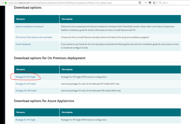Click the site information icon in address bar

(x=3, y=3)
